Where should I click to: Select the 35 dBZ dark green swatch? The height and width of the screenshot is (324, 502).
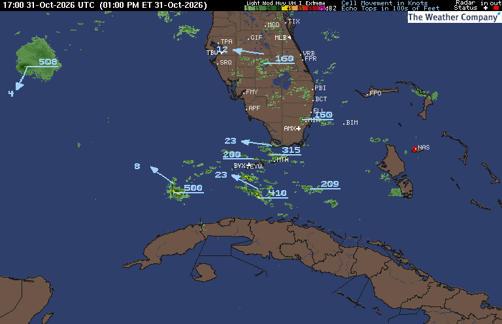click(278, 8)
